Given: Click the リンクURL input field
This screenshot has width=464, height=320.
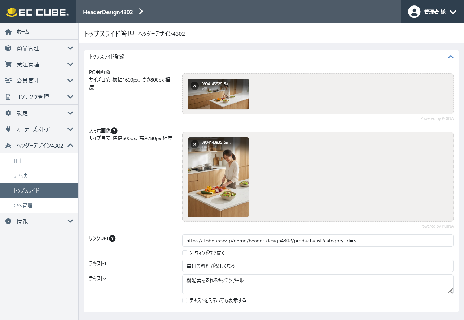Looking at the screenshot, I should pos(318,241).
